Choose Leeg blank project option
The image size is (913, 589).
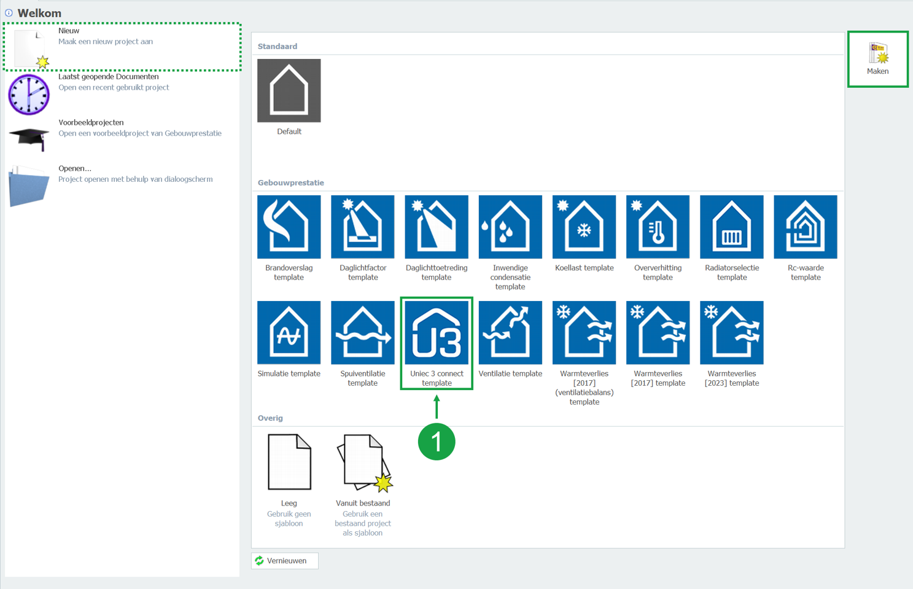(289, 462)
